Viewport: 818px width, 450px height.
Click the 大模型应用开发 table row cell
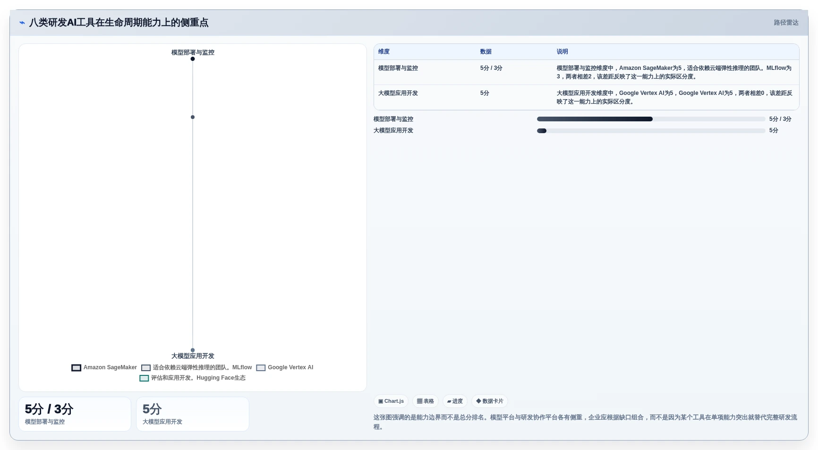(425, 97)
